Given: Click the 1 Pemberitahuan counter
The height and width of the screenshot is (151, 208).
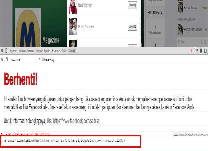Looking at the screenshot, I should click(x=155, y=30).
